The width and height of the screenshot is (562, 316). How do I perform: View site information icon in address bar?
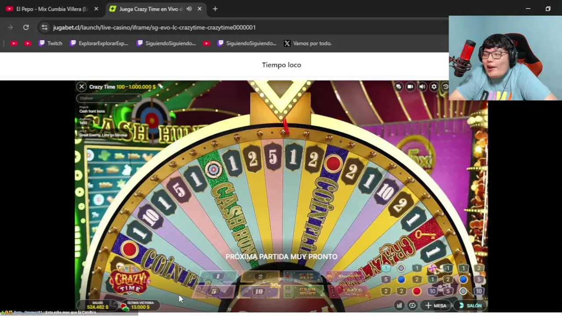tap(44, 27)
